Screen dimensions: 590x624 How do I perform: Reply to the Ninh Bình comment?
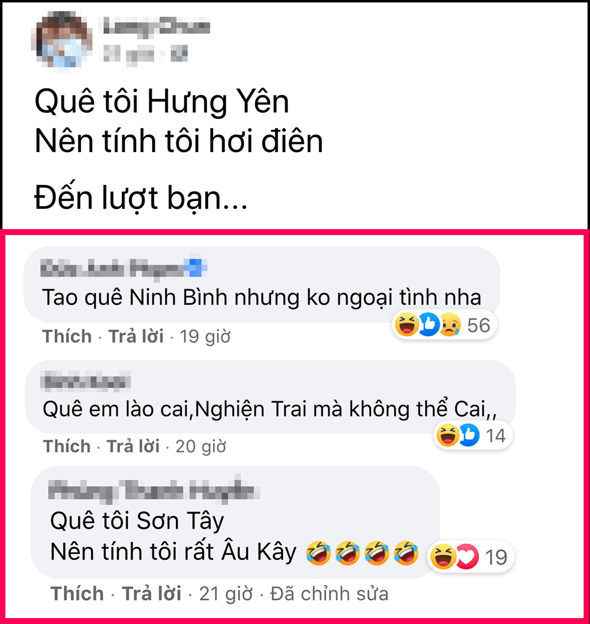coord(136,336)
